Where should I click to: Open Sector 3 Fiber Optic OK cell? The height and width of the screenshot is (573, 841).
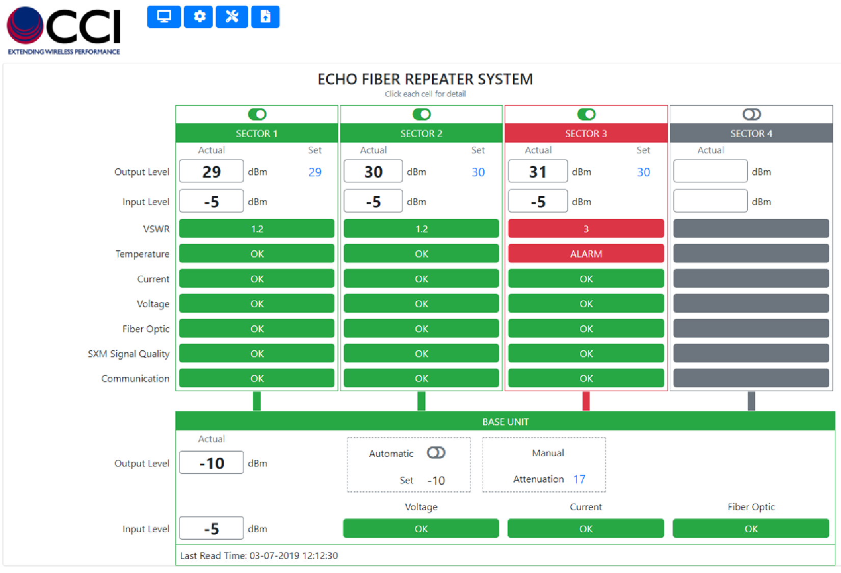pos(586,328)
